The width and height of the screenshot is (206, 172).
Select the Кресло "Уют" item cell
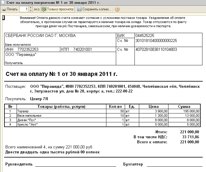tap(61, 124)
